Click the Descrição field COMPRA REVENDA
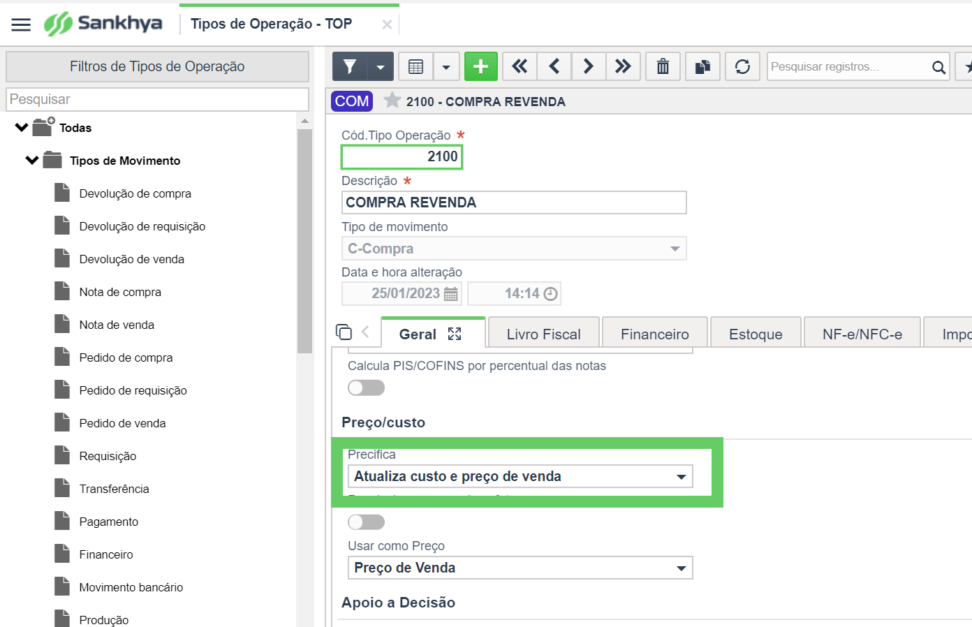The image size is (972, 627). pos(514,202)
